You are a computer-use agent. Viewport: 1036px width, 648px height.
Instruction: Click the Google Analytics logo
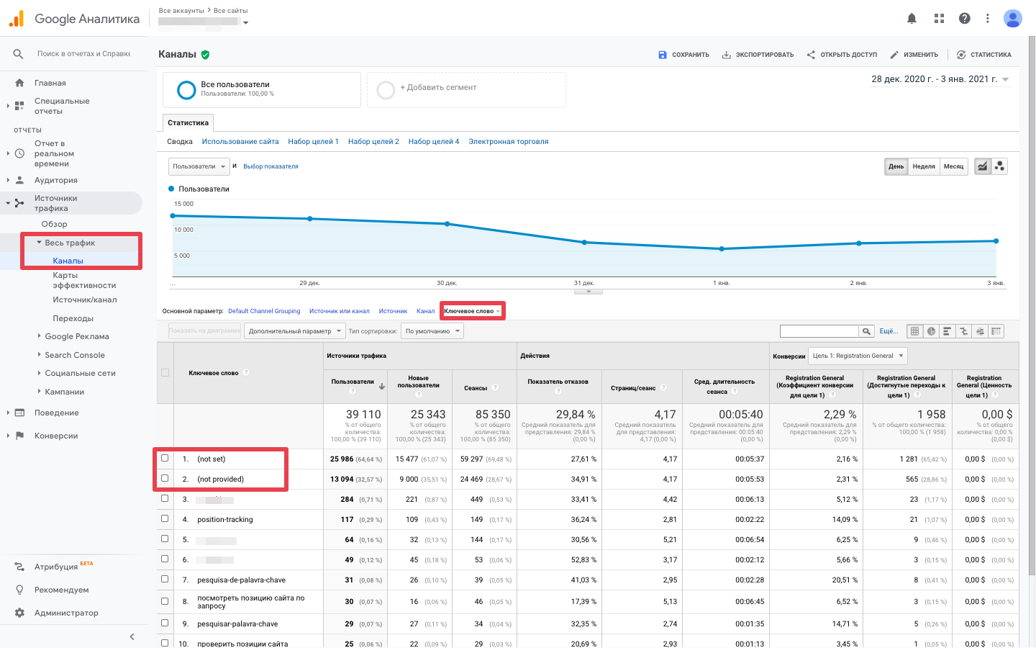point(17,19)
